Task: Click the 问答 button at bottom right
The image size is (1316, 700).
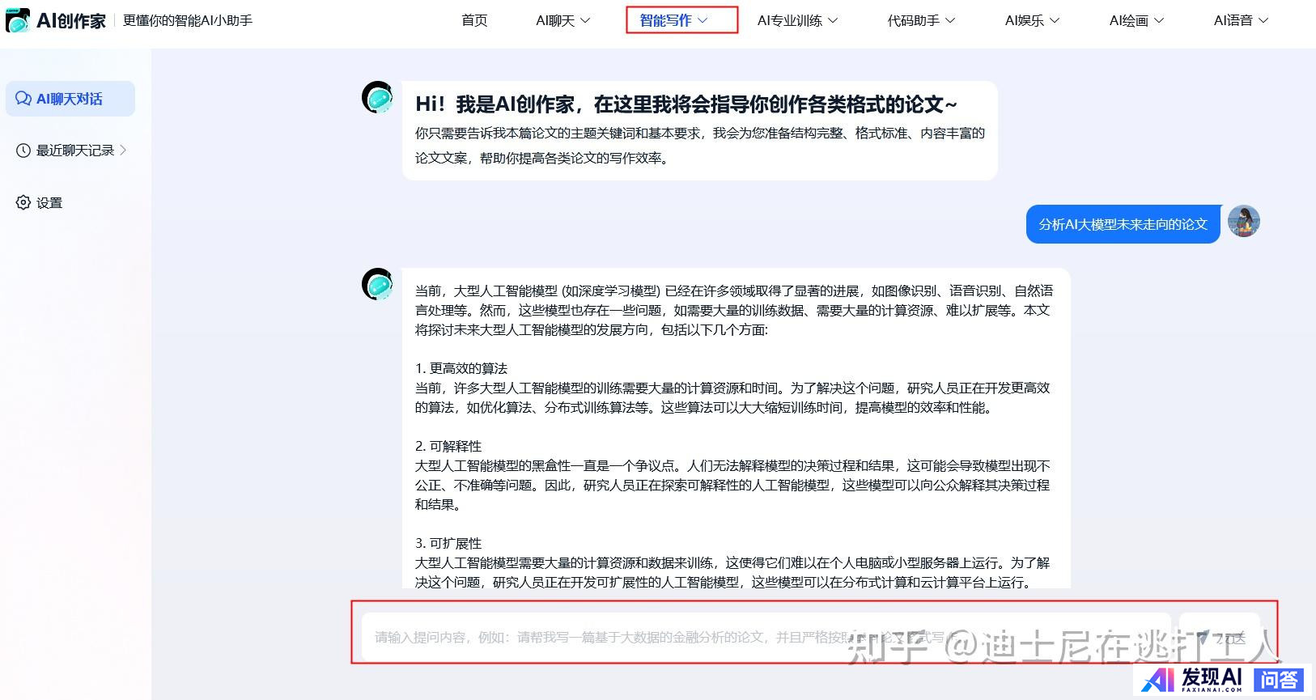Action: click(1280, 680)
